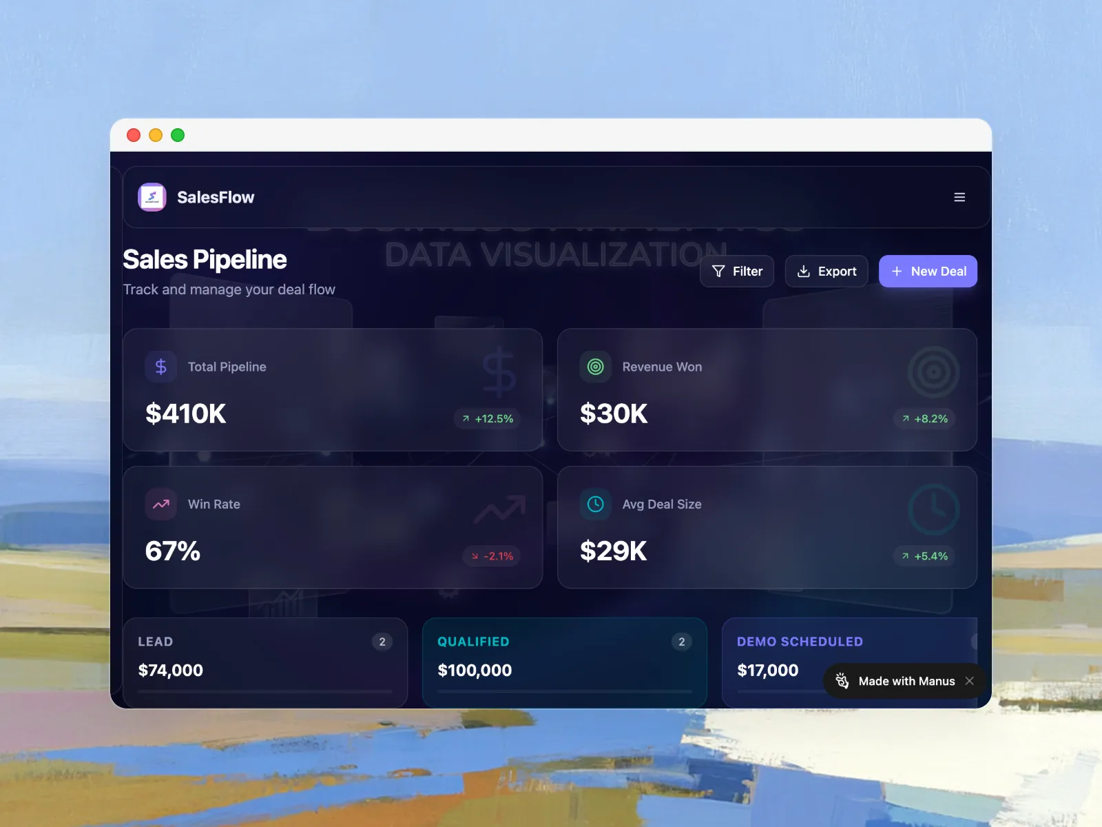Click the Lead stage count badge
This screenshot has width=1102, height=827.
[x=382, y=642]
